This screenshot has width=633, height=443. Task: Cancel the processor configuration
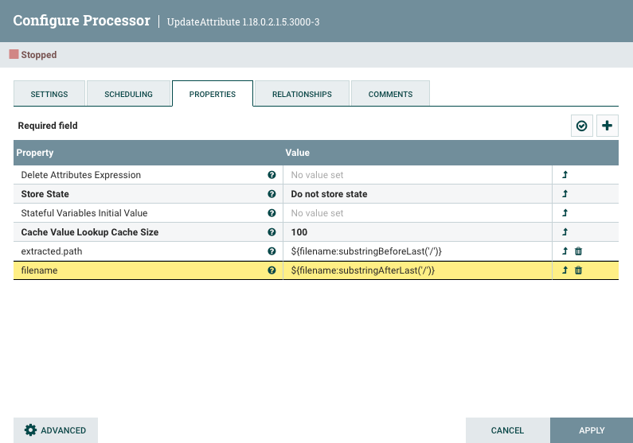[507, 430]
